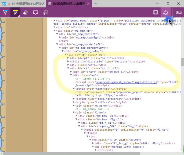Collapse the div id="wp" node
This screenshot has height=155, width=184.
coord(66,55)
